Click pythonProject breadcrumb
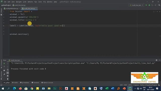 (x=6, y=5)
